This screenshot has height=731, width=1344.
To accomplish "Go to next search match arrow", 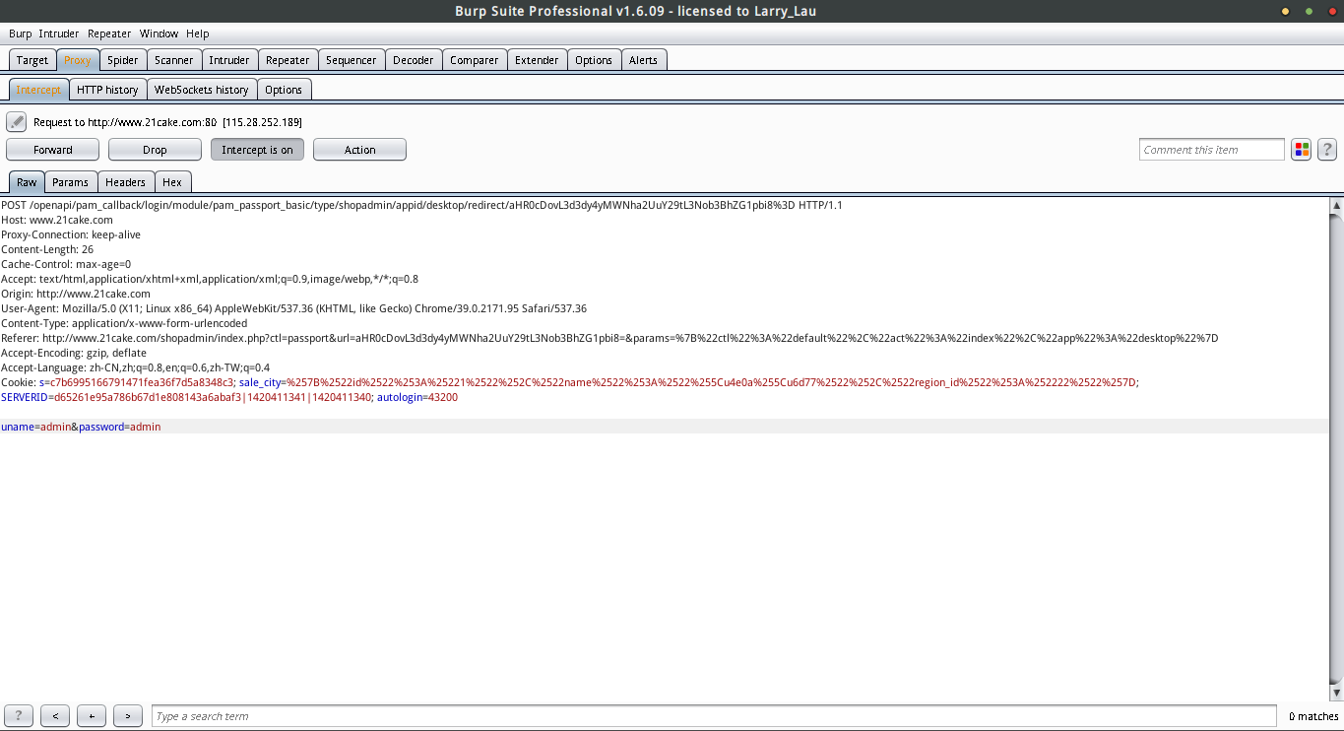I will pos(128,716).
